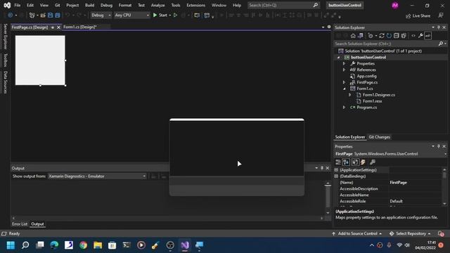
Task: Click Pending Changes Filter clock icon
Action: 371,36
